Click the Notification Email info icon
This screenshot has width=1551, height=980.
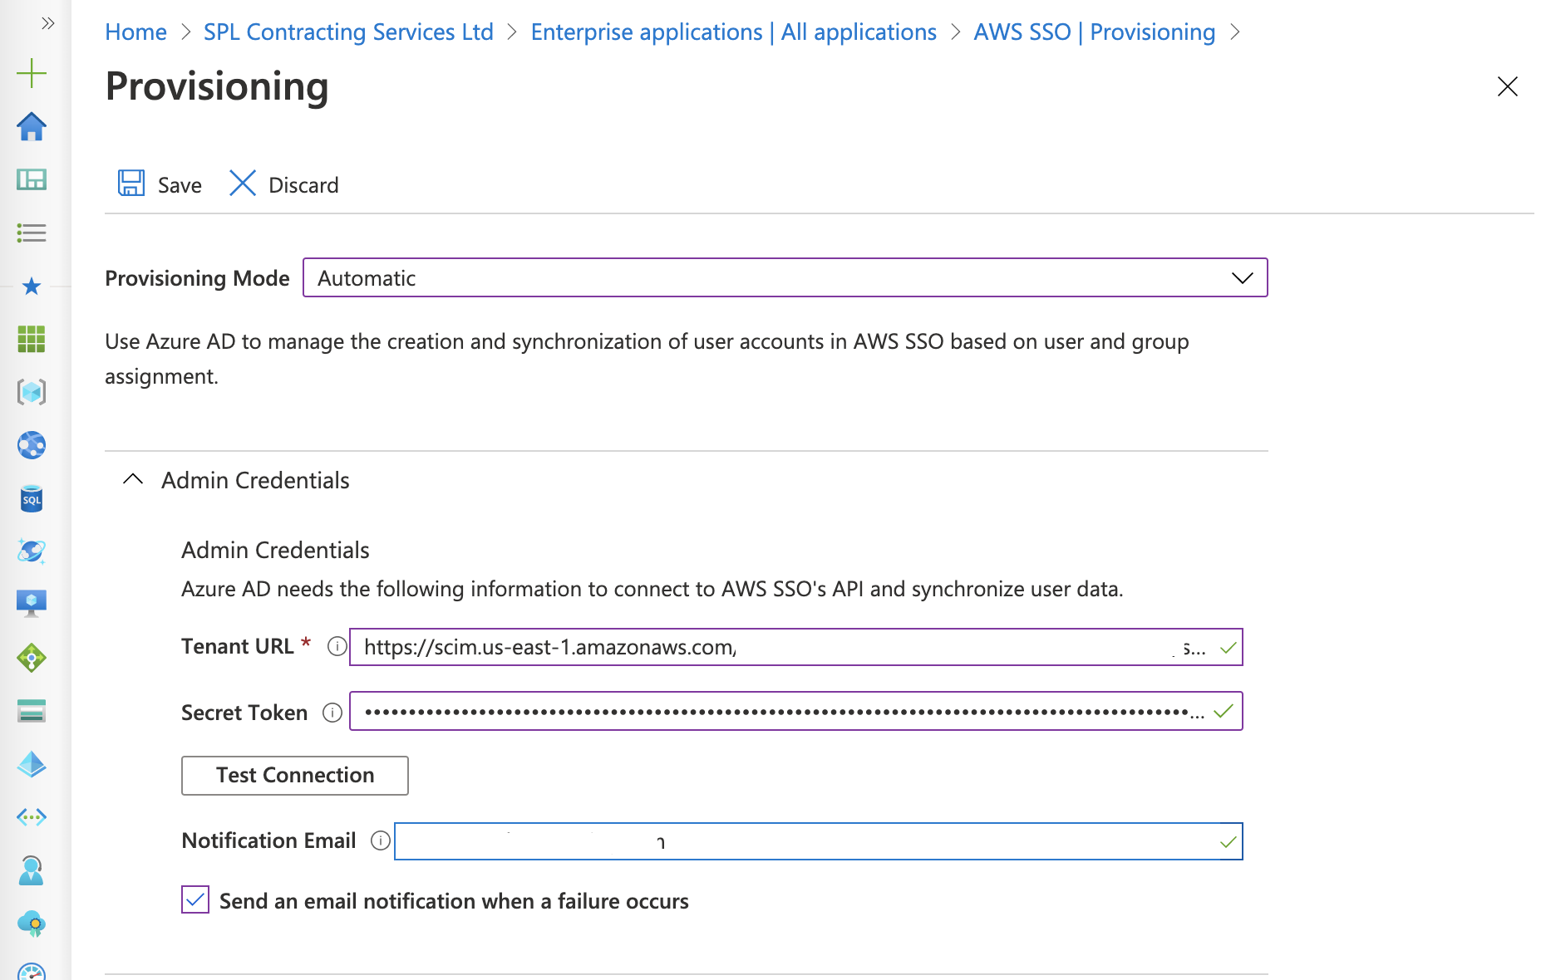point(381,840)
